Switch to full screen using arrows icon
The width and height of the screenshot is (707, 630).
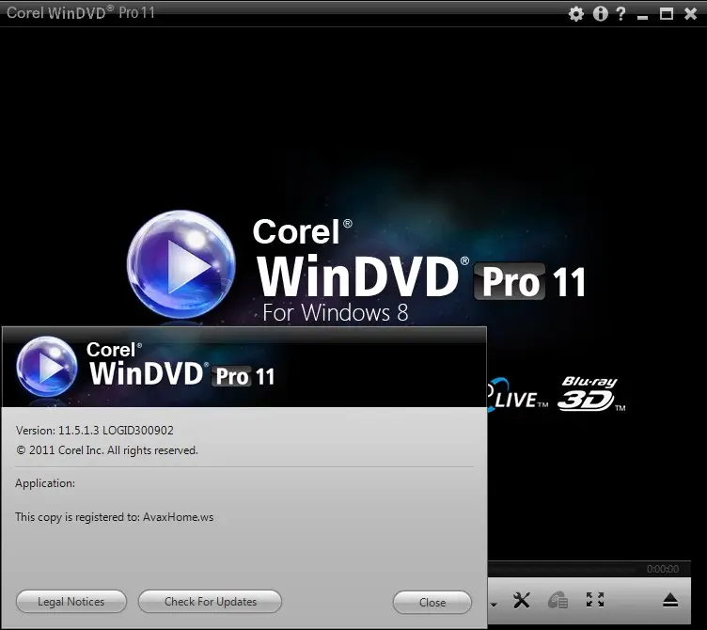tap(595, 600)
